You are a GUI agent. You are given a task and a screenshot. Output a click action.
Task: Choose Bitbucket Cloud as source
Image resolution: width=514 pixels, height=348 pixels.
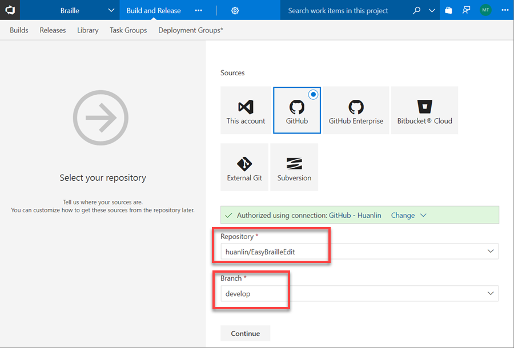click(424, 110)
